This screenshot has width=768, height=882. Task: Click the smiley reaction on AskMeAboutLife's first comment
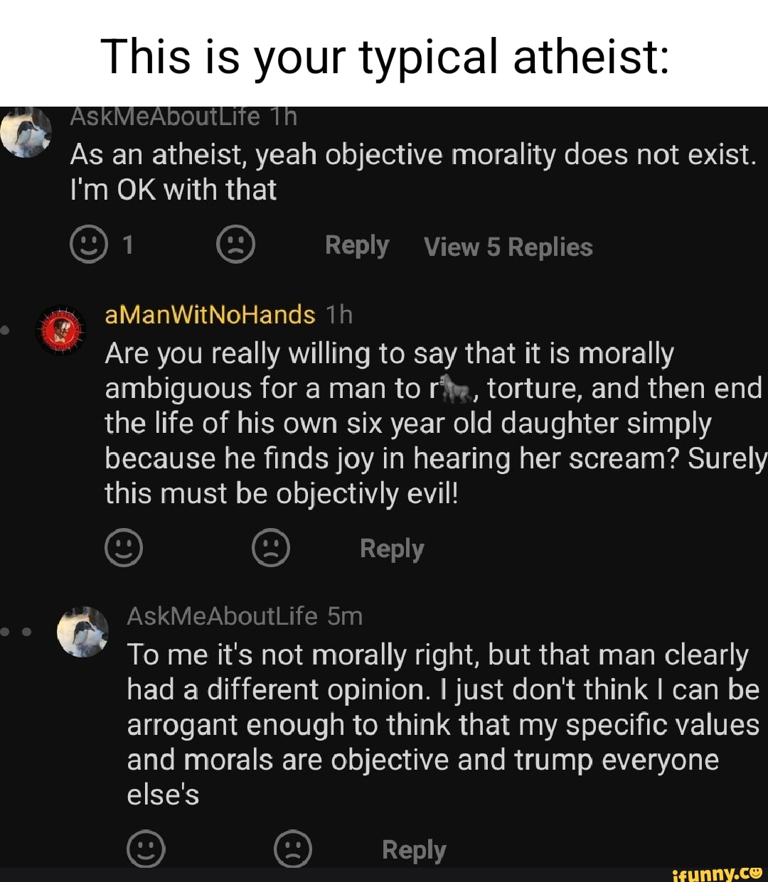pyautogui.click(x=90, y=244)
